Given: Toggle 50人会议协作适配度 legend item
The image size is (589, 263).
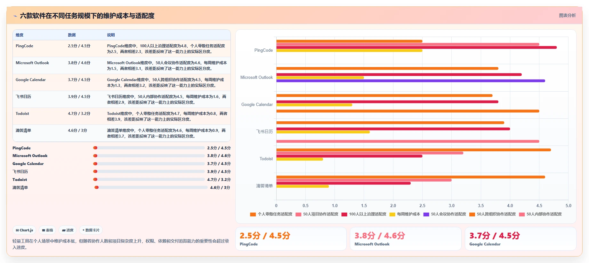Looking at the screenshot, I should coord(445,214).
